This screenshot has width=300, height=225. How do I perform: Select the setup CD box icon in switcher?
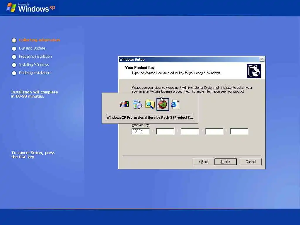pos(137,105)
